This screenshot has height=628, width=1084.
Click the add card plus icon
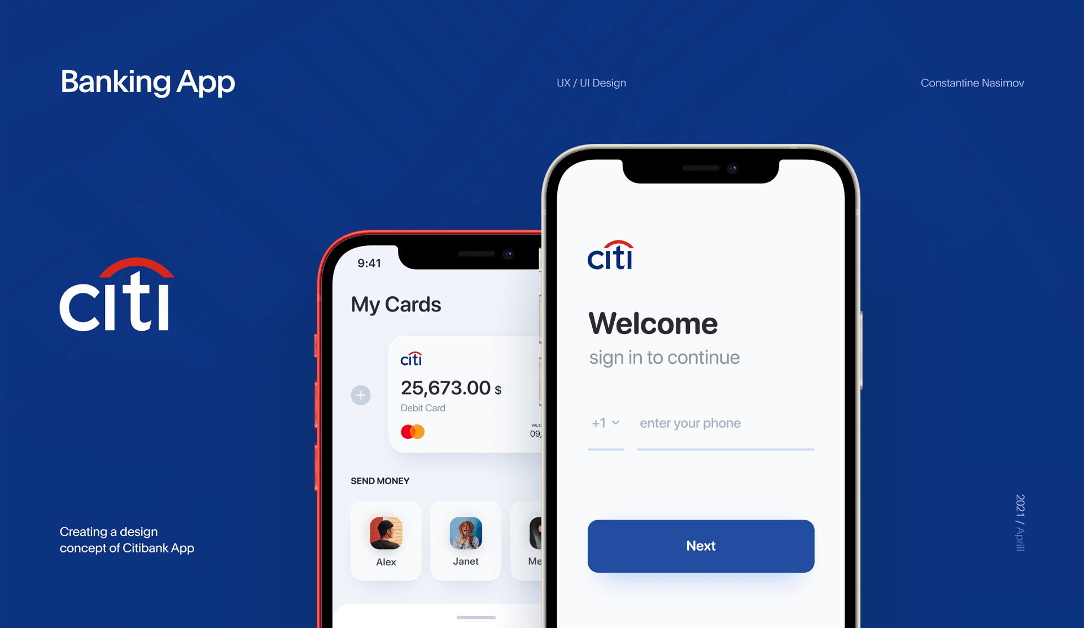[360, 394]
